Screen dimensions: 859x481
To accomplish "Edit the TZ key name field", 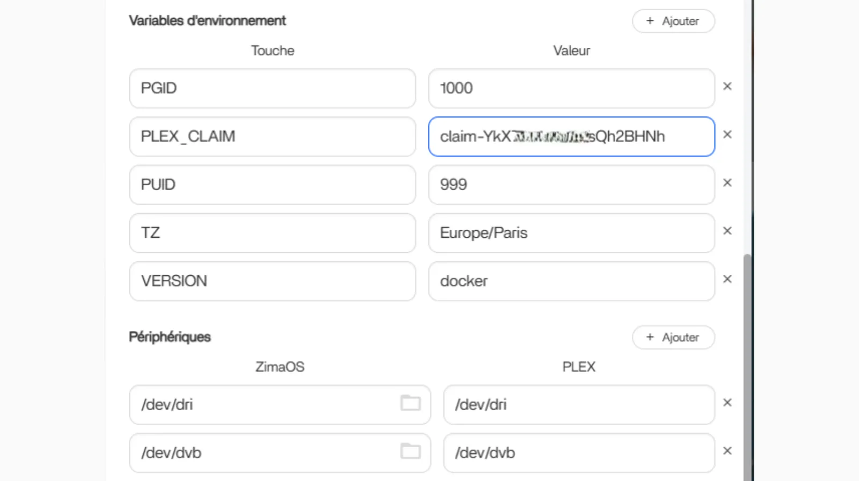I will coord(272,233).
